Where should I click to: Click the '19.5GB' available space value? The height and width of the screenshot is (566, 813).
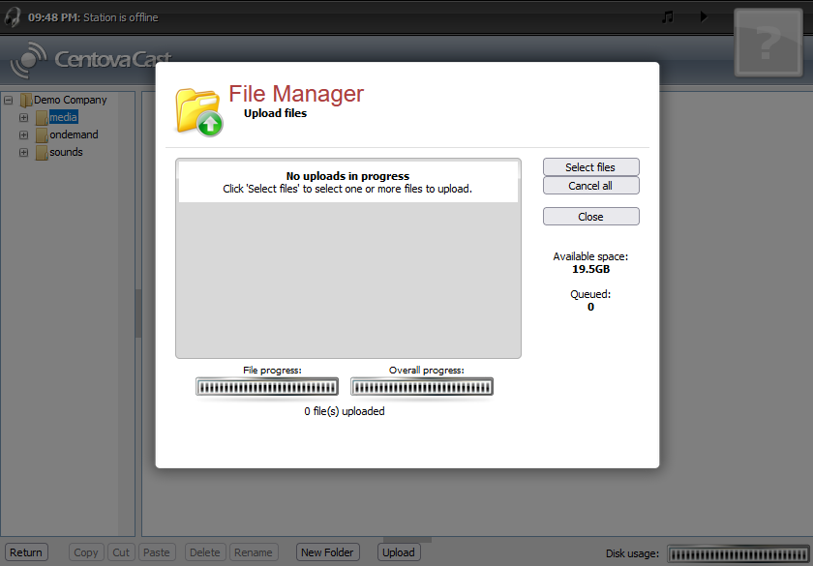pos(590,269)
